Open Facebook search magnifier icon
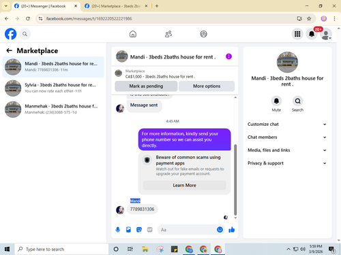 tap(25, 34)
